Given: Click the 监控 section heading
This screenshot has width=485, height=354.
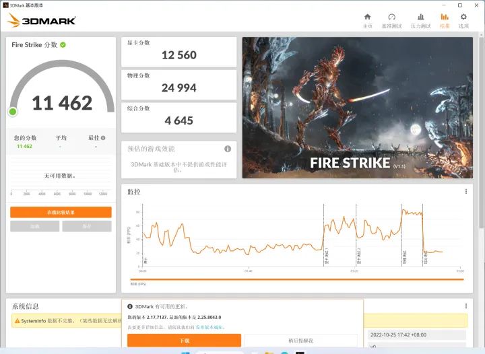Looking at the screenshot, I should click(x=134, y=192).
